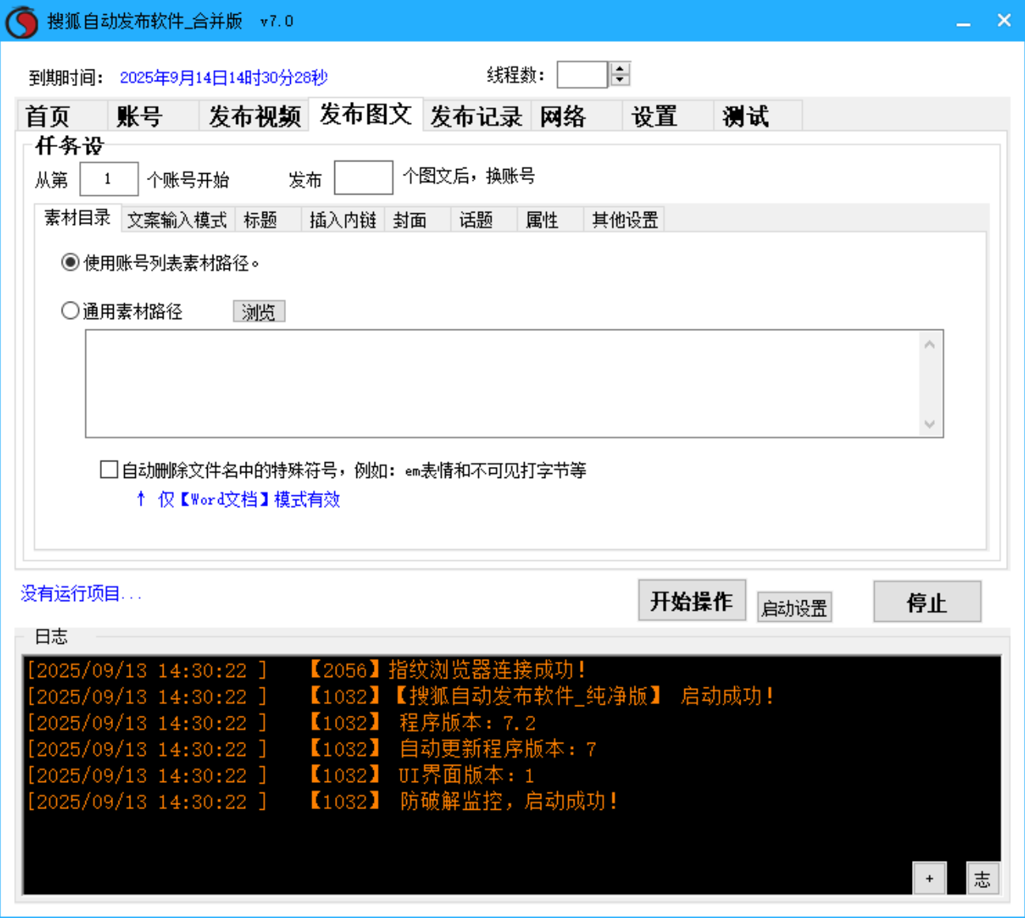Switch to the 发布视频 tab
Screen dimensions: 1025x918
254,115
